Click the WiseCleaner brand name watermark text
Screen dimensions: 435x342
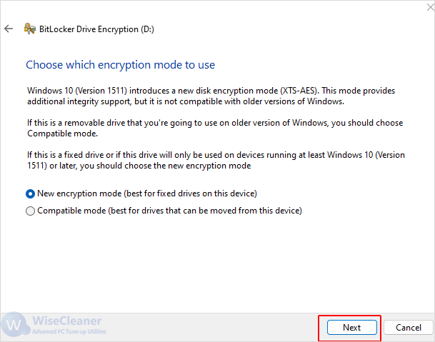pos(67,321)
